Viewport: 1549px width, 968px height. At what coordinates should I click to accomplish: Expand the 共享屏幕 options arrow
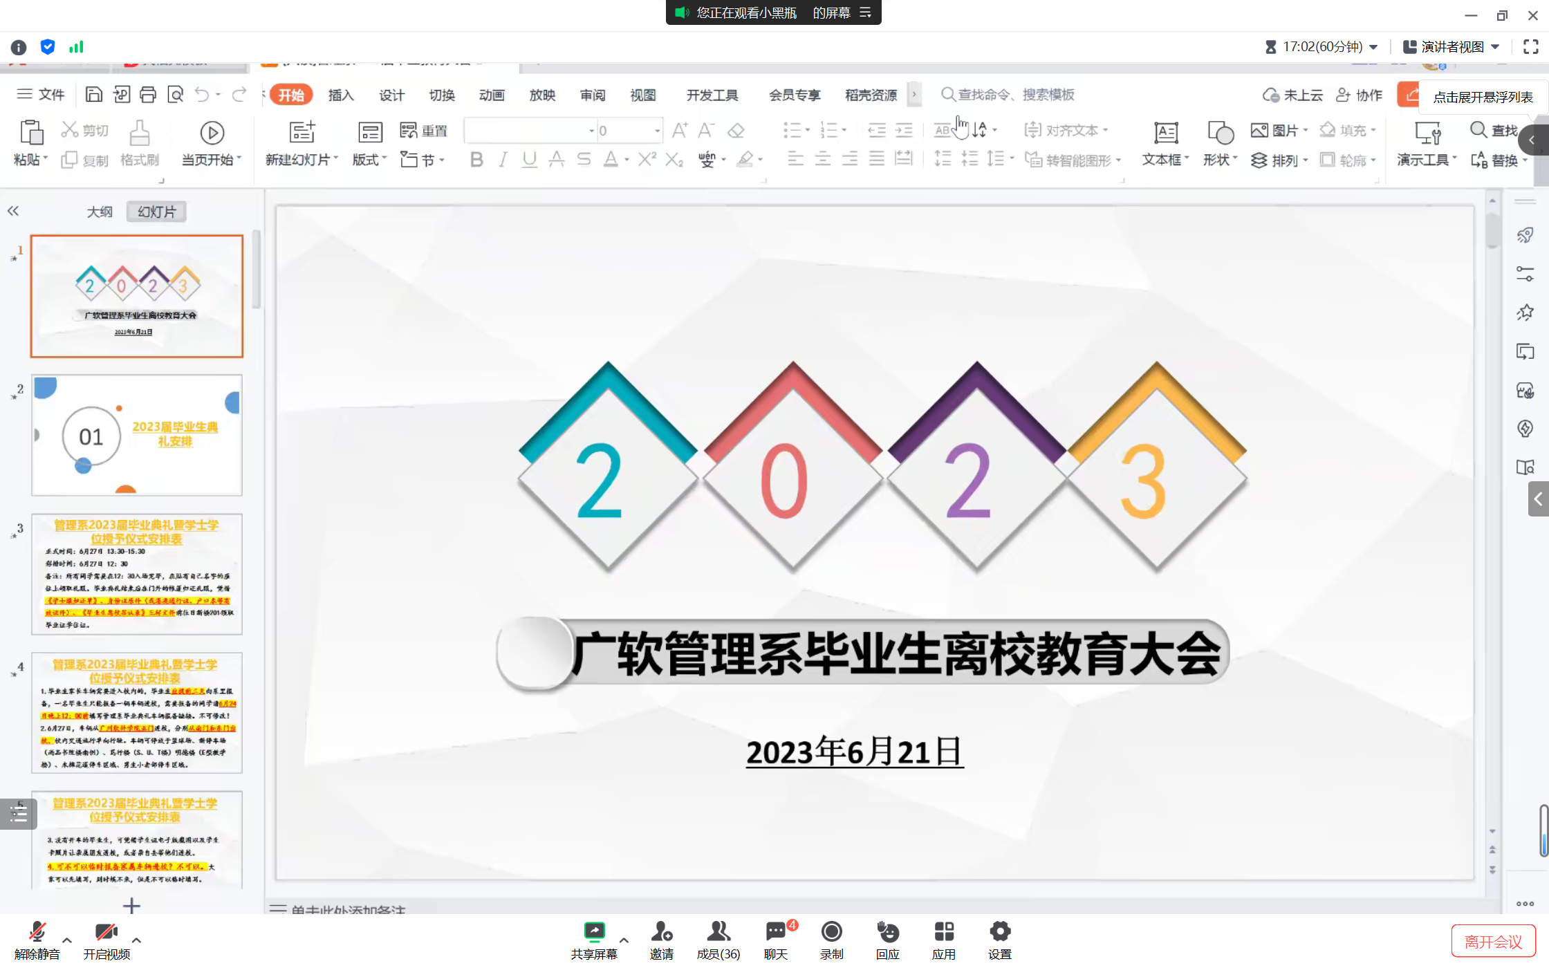pyautogui.click(x=624, y=940)
